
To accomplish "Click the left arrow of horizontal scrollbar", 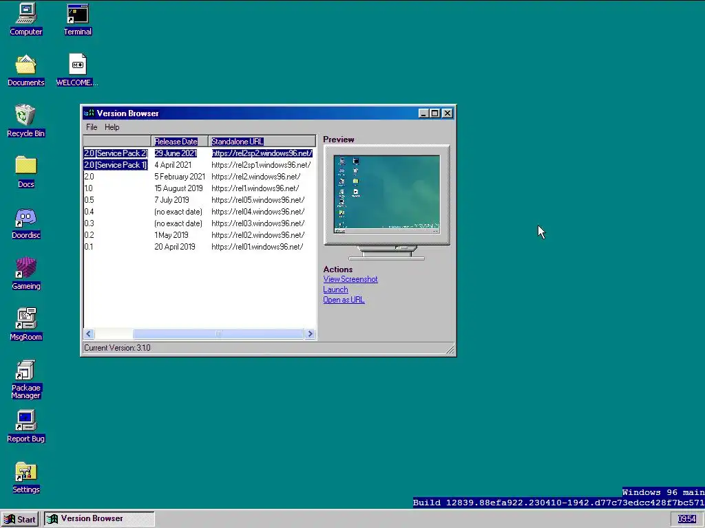I will [89, 333].
